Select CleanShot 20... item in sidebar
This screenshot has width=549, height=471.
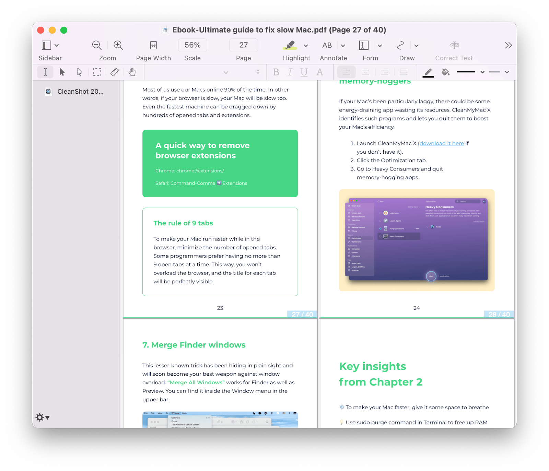[x=74, y=92]
